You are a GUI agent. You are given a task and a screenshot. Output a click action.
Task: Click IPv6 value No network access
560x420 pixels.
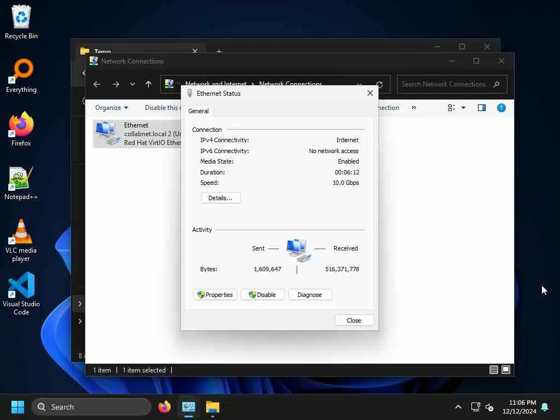334,151
